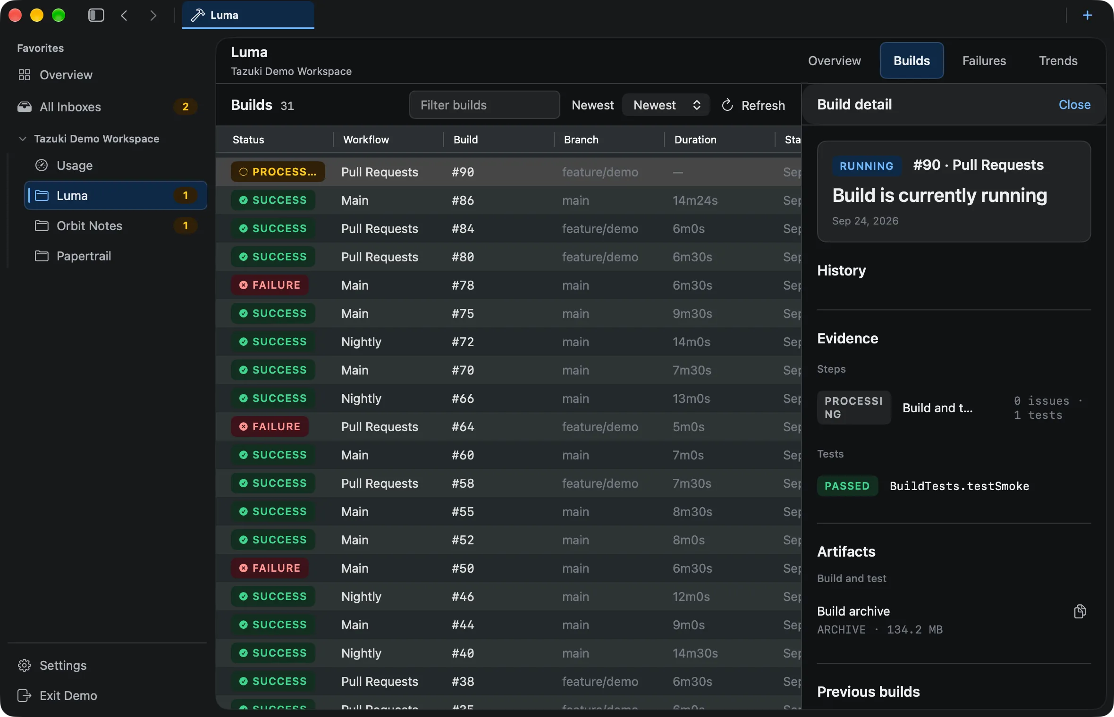Screen dimensions: 1114x717
Task: Sort by the Branch column header
Action: click(581, 140)
